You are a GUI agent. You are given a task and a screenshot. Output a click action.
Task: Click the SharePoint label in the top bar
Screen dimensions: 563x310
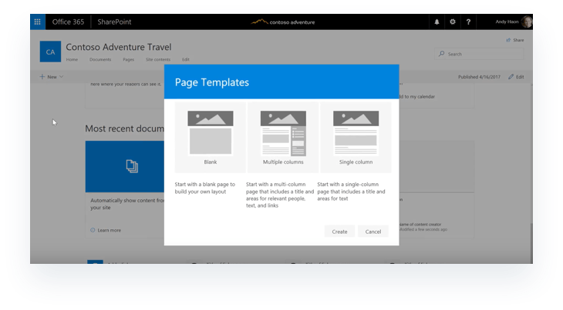pyautogui.click(x=114, y=22)
